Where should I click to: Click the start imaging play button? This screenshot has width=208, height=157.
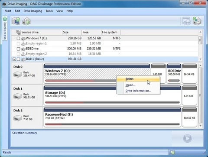[187, 138]
